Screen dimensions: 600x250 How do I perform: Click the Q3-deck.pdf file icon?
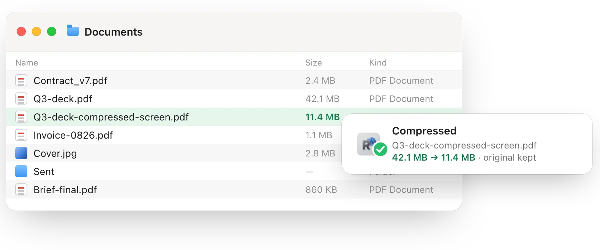click(x=21, y=99)
